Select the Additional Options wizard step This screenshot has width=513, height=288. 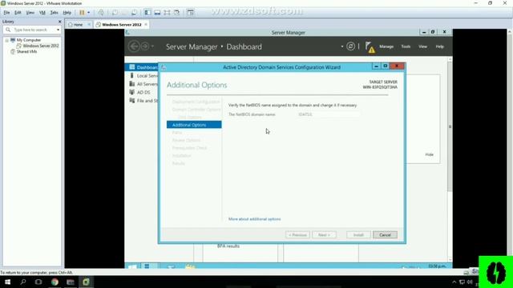click(194, 125)
